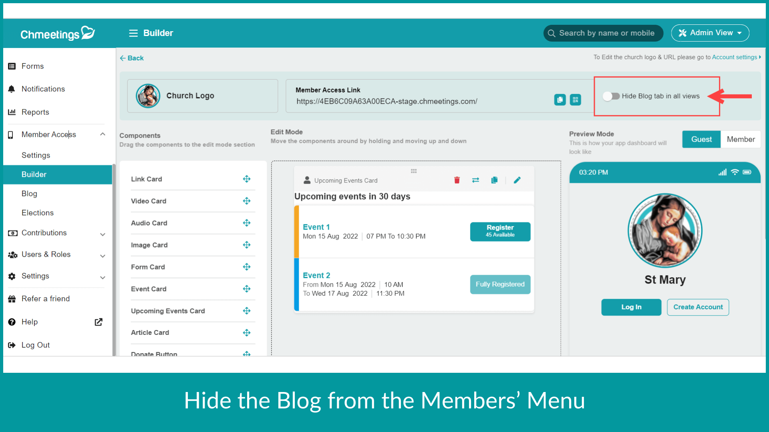The width and height of the screenshot is (769, 432).
Task: Expand the Contributions section
Action: pos(103,234)
